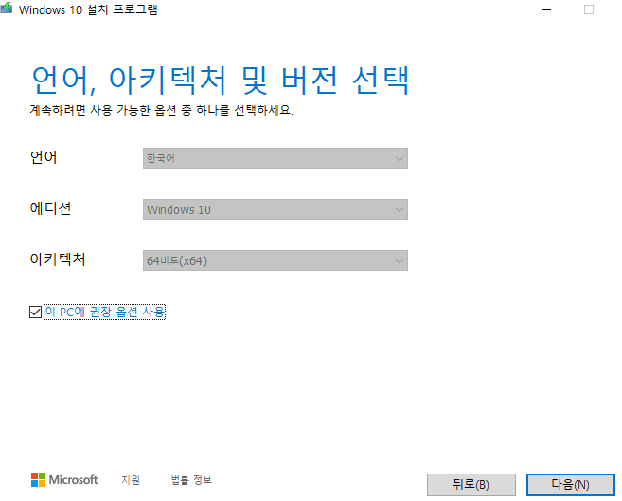Open the 아키텍처 64비트(x64) dropdown
This screenshot has width=622, height=501.
coord(275,260)
